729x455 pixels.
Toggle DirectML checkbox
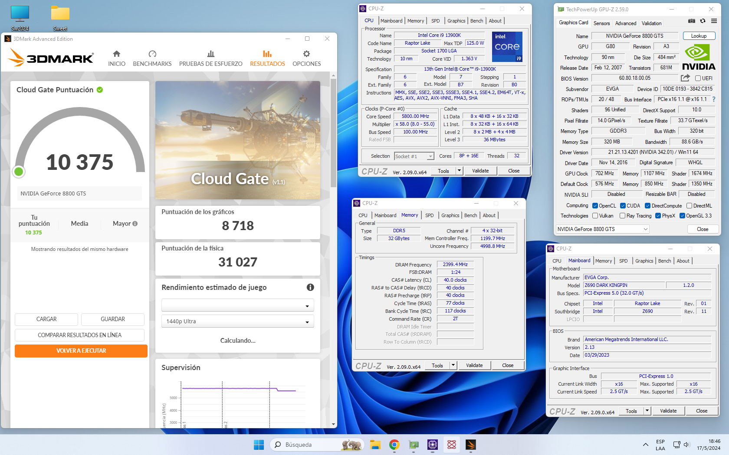[x=689, y=206]
